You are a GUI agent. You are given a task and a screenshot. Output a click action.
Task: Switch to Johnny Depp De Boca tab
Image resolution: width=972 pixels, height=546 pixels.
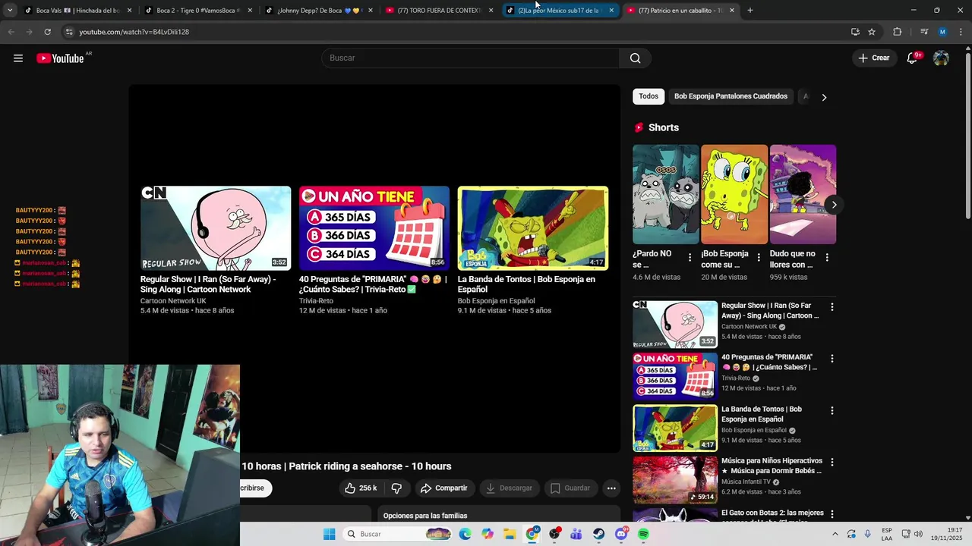pos(319,11)
